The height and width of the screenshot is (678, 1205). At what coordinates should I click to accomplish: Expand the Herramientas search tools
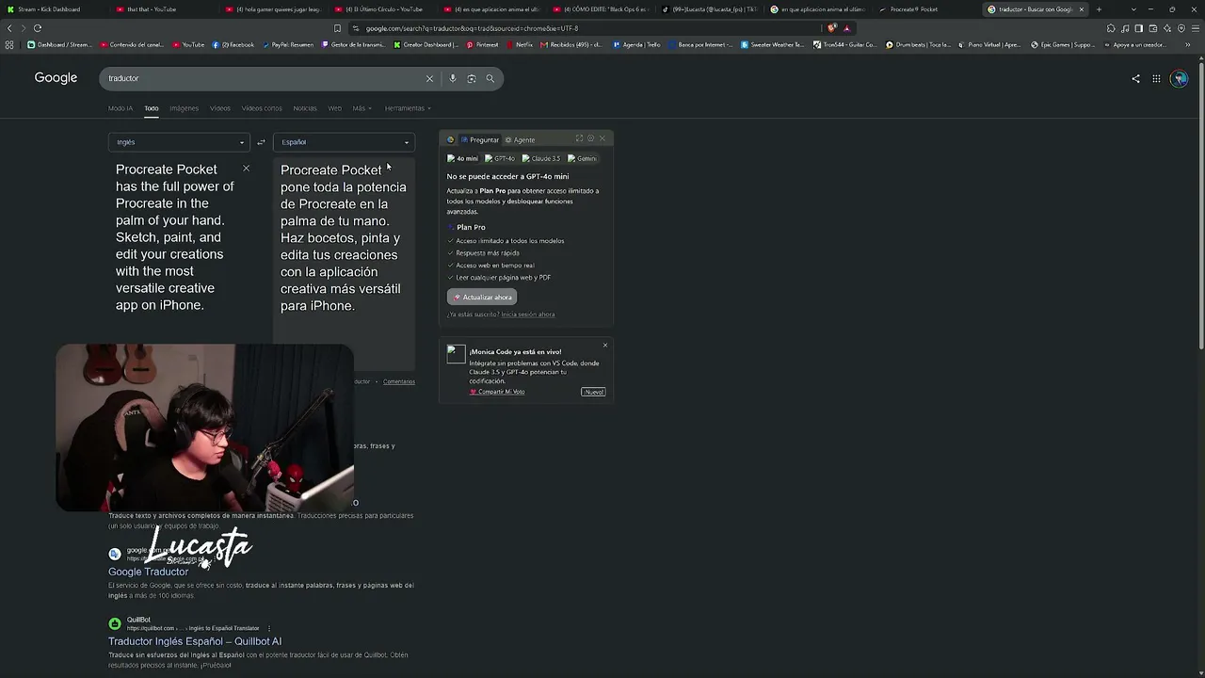tap(408, 108)
